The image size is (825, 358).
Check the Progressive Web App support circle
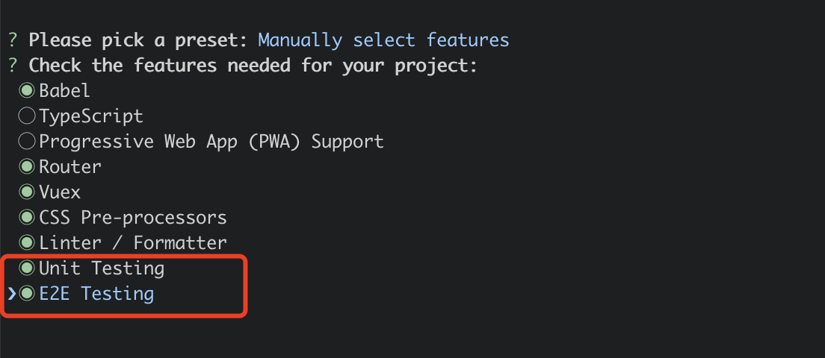click(28, 142)
